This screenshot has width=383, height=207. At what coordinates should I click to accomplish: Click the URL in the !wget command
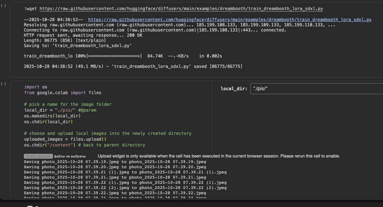pos(181,9)
